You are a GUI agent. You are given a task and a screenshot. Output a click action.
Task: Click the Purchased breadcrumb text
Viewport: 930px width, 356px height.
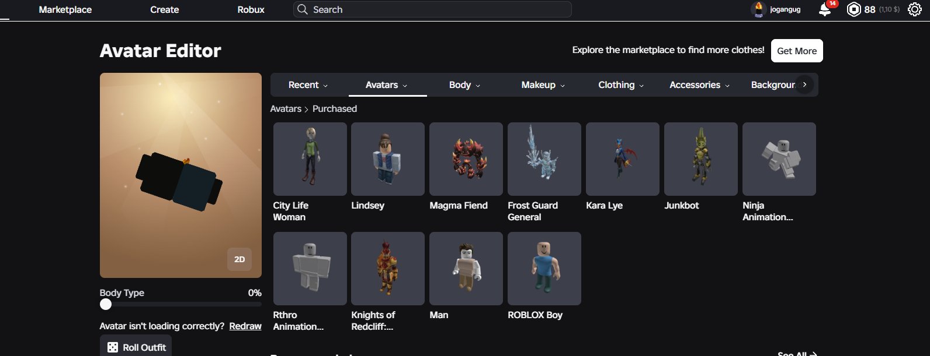pos(335,109)
